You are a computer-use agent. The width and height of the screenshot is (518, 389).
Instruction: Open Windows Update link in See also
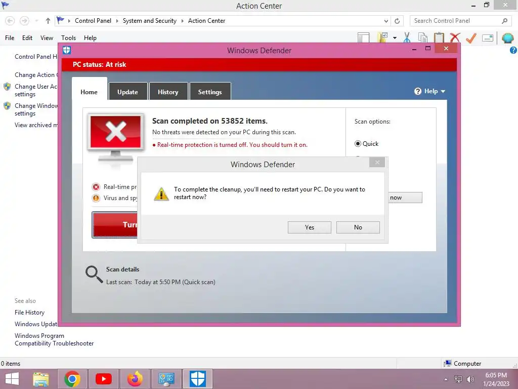pos(36,324)
